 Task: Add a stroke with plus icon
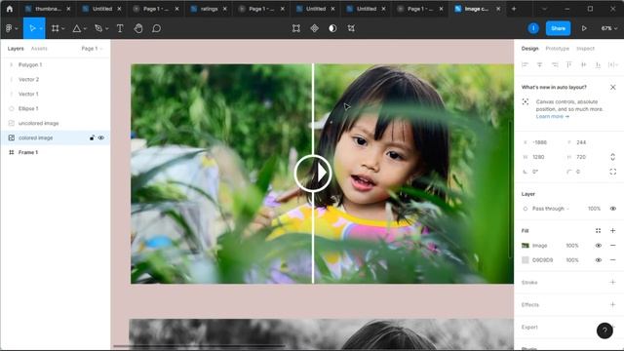613,282
